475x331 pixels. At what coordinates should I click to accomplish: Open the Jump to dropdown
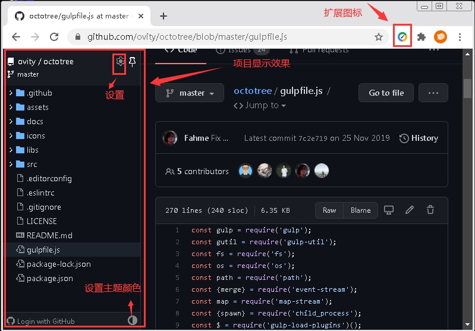pos(260,105)
